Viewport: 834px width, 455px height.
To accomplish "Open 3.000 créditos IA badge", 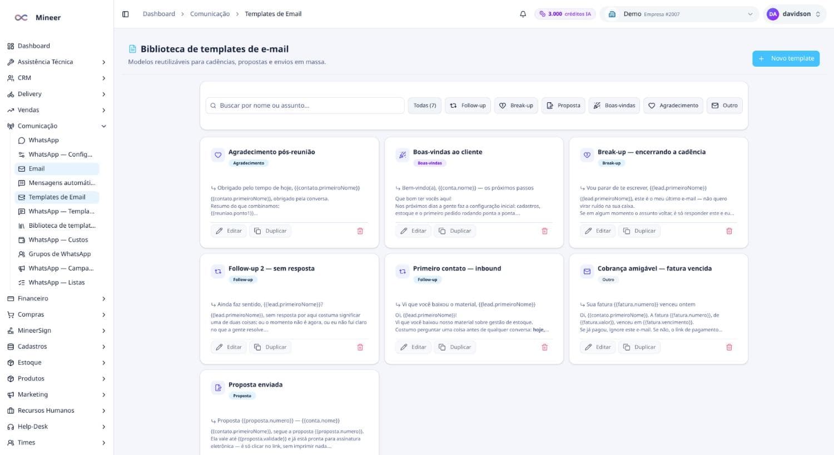I will tap(565, 14).
